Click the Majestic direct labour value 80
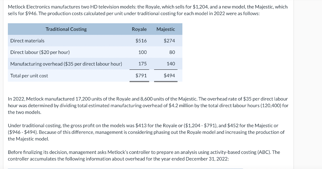This screenshot has width=322, height=169. tap(172, 52)
